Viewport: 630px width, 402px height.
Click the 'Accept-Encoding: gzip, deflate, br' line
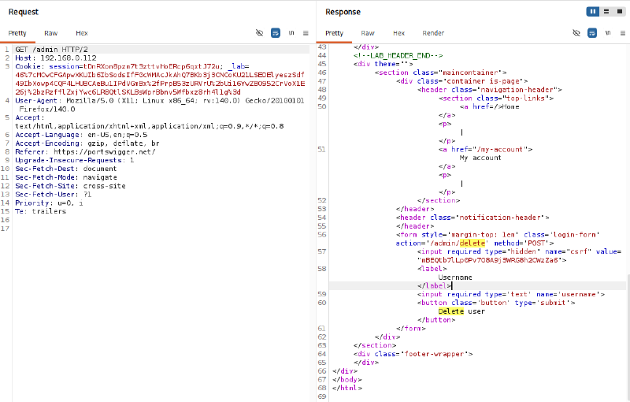[87, 143]
